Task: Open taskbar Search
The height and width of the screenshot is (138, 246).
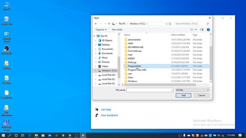Action: pos(10,135)
